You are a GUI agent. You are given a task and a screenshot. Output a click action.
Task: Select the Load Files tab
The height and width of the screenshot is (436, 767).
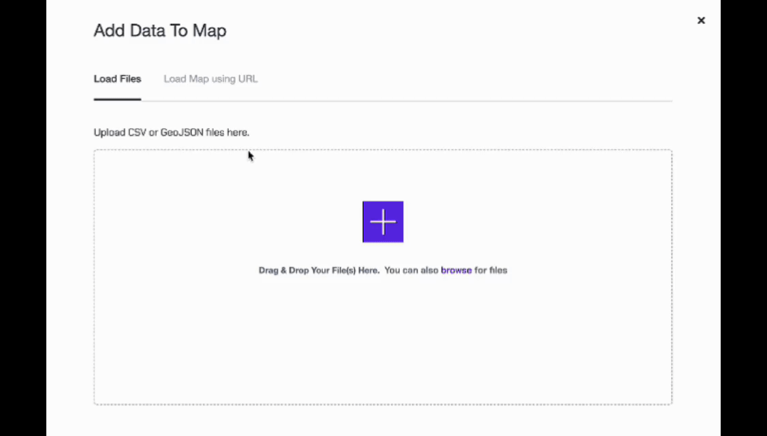117,78
